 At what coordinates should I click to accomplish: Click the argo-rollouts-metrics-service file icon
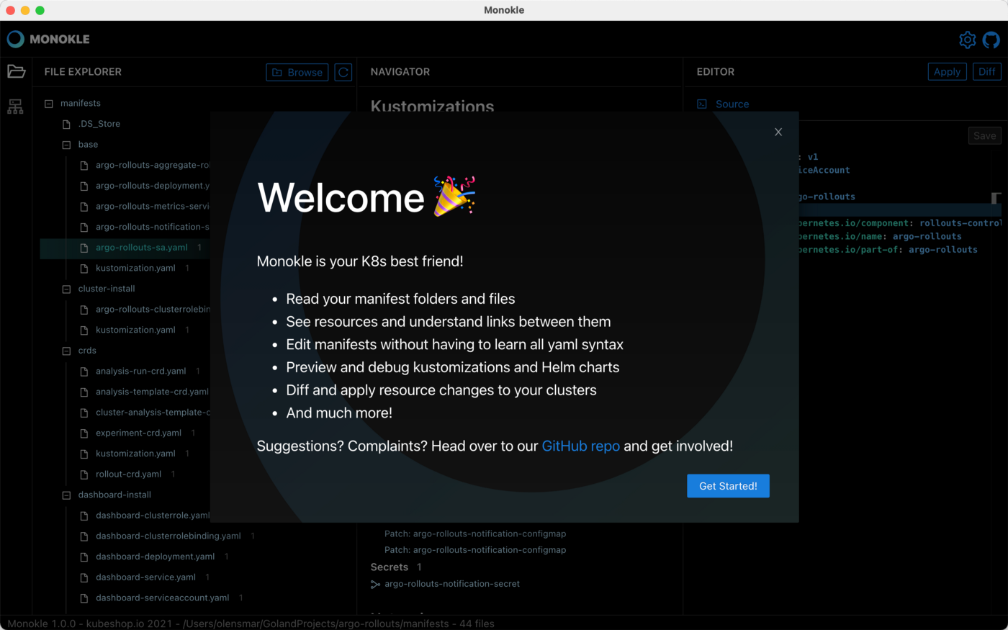point(84,207)
